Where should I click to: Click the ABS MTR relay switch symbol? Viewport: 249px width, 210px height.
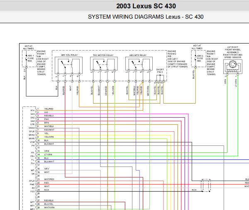(139, 64)
